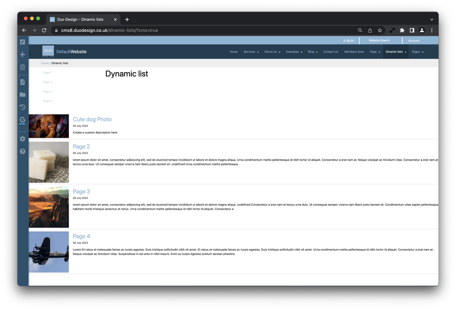Expand the Services dropdown in the navigation
This screenshot has height=309, width=456.
pyautogui.click(x=250, y=52)
